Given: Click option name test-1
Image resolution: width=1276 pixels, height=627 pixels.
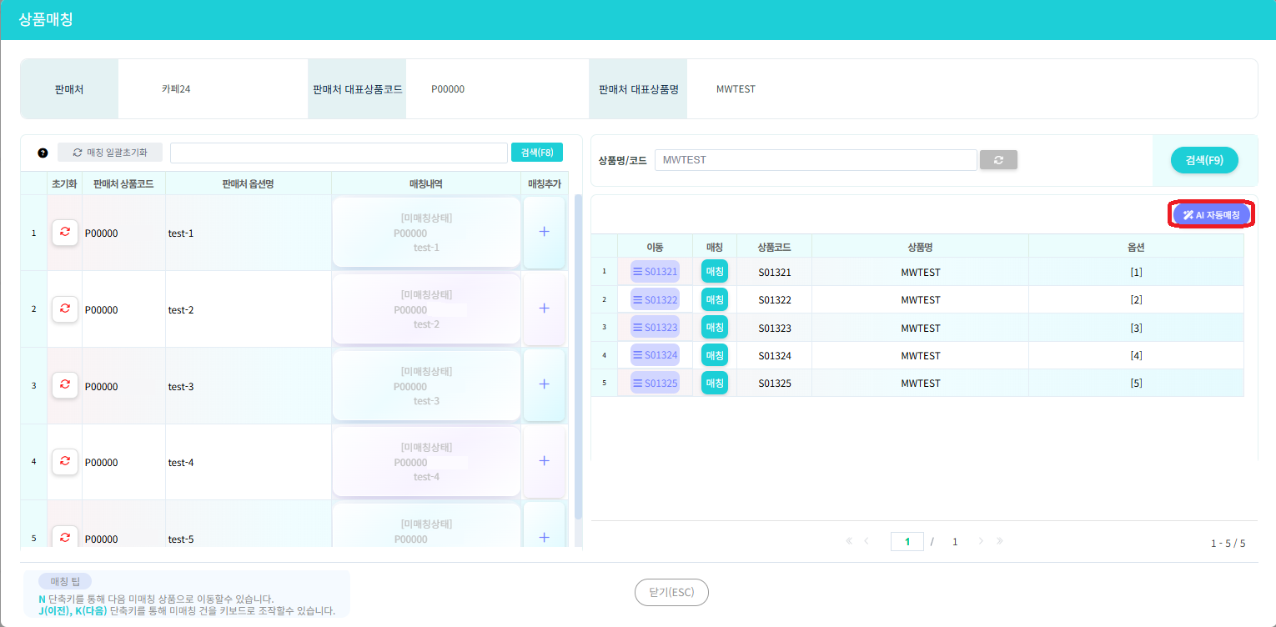Looking at the screenshot, I should 181,233.
